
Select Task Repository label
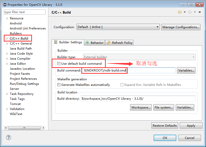point(22,94)
